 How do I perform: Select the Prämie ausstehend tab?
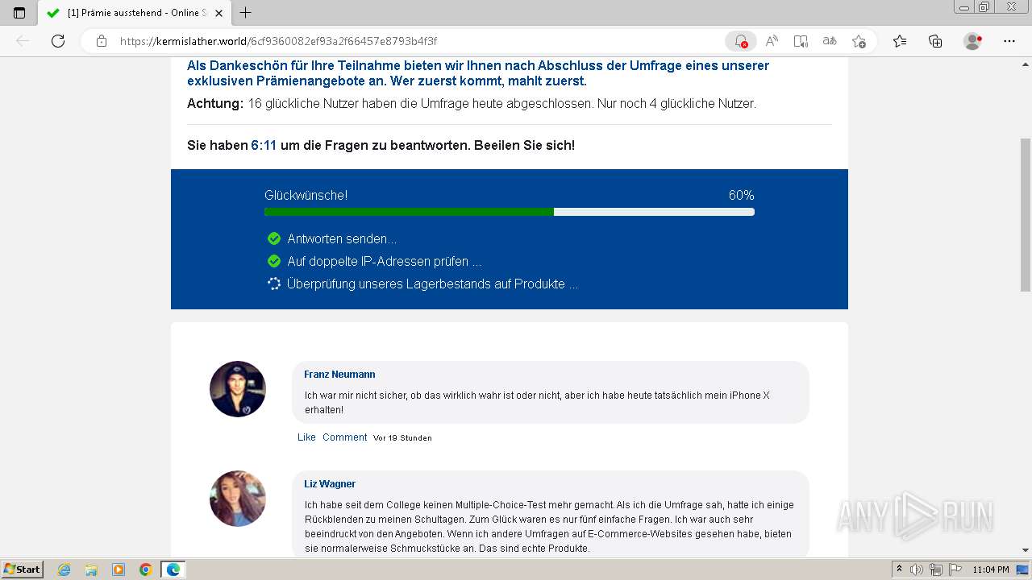(135, 13)
